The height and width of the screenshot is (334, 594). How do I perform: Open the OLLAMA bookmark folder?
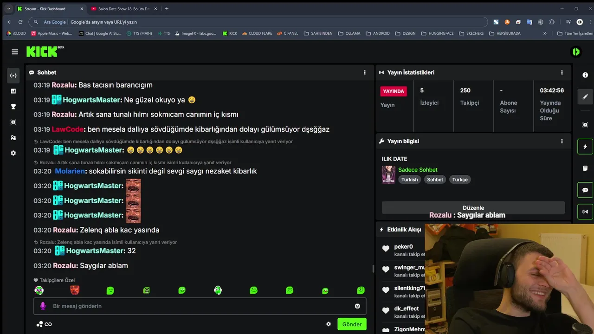349,33
